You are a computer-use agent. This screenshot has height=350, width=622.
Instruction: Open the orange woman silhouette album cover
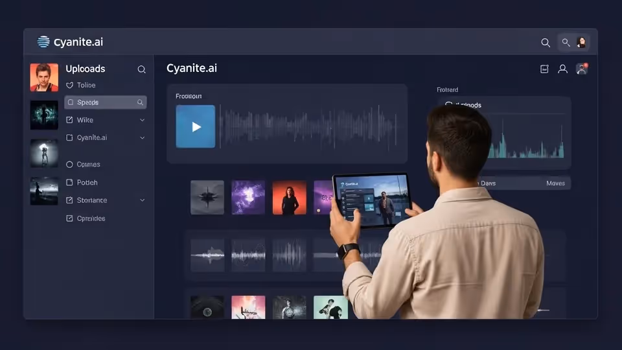point(290,198)
